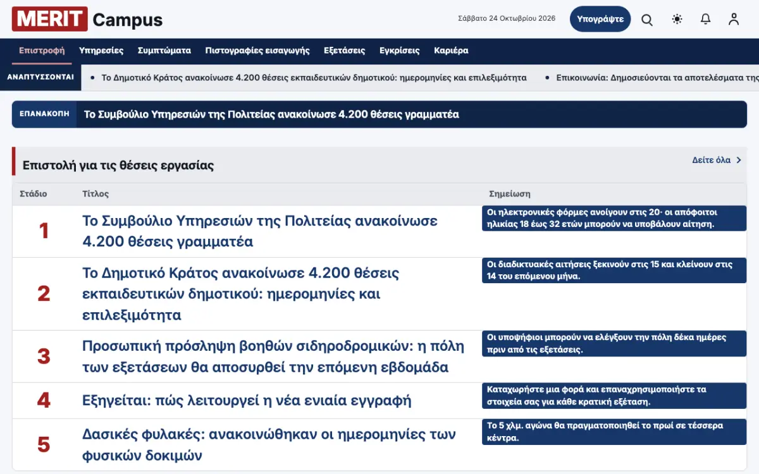Screen dimensions: 759x474
Task: Click the chevron next to Δείτε όλα
Action: (x=738, y=160)
